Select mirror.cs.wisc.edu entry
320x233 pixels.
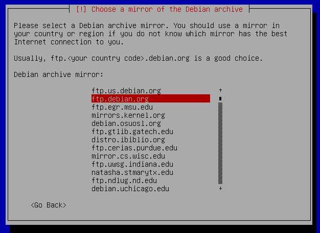pyautogui.click(x=128, y=156)
